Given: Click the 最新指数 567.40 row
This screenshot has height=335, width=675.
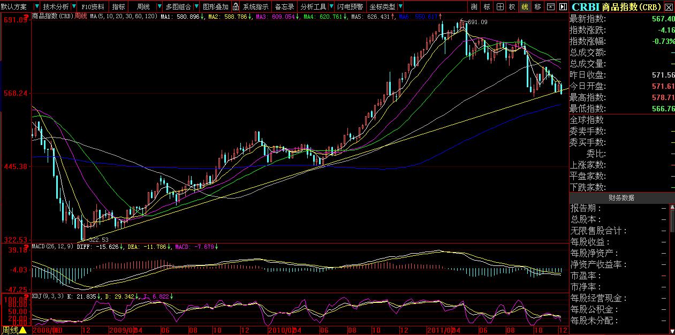Looking at the screenshot, I should 622,19.
